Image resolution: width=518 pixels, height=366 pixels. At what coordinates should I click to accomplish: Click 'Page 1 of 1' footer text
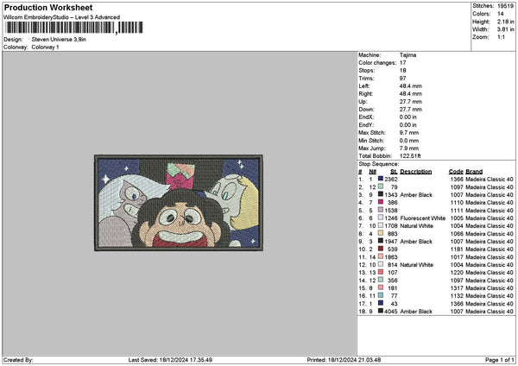coord(500,360)
